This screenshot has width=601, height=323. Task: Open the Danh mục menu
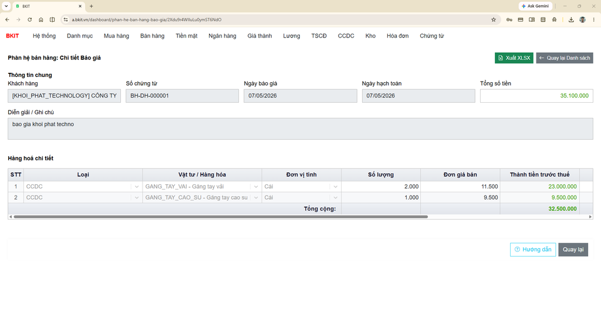click(x=80, y=36)
